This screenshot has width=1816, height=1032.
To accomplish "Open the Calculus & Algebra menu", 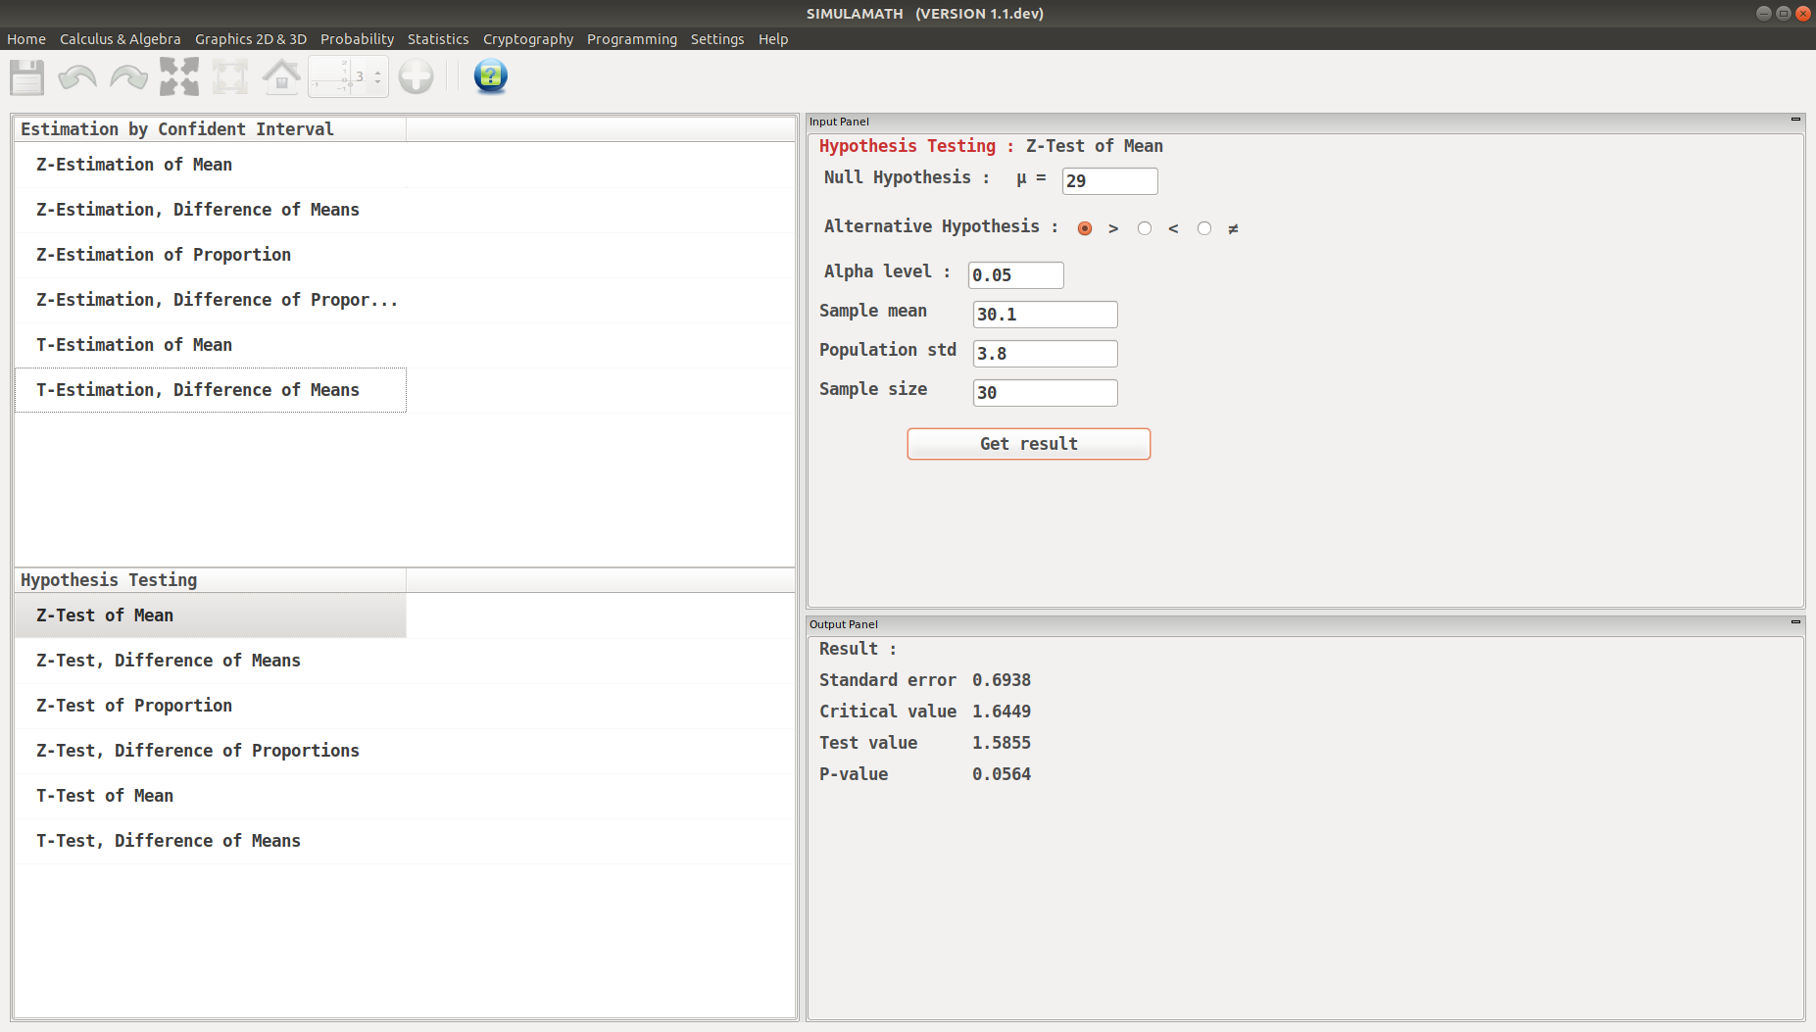I will click(x=121, y=39).
